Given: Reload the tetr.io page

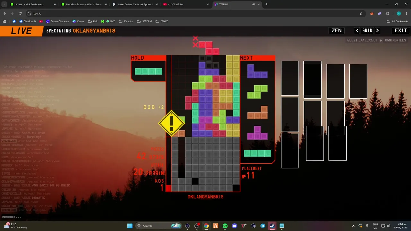Looking at the screenshot, I should 20,13.
